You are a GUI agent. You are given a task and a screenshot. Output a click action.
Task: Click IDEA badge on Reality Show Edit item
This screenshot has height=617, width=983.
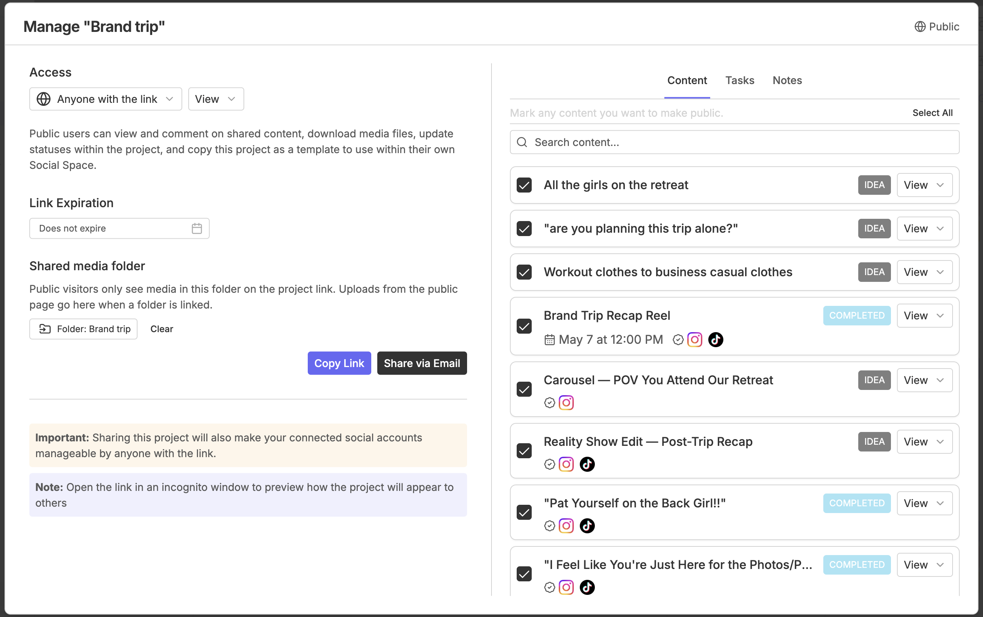pyautogui.click(x=874, y=442)
